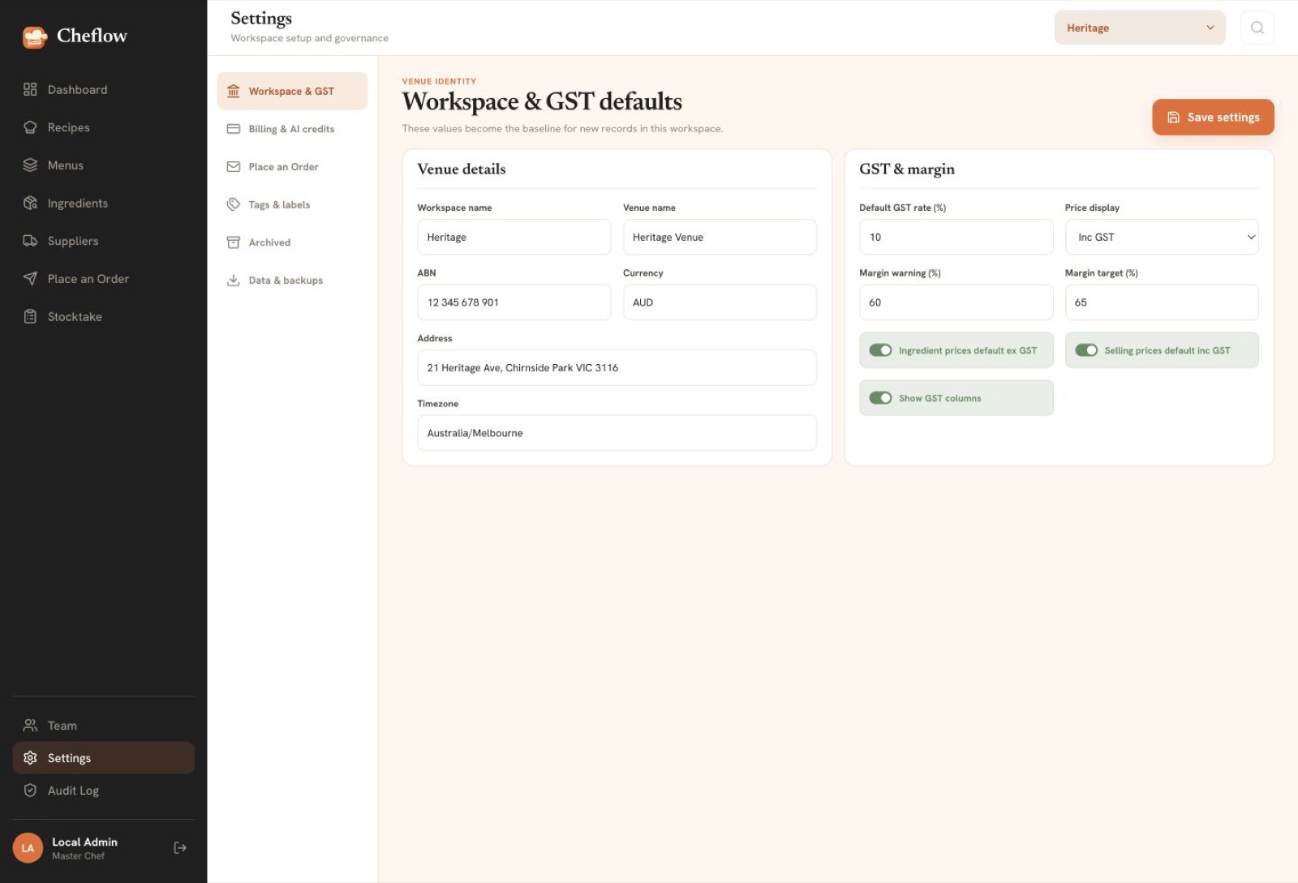
Task: Open the Workspace & GST settings tab
Action: [x=292, y=92]
